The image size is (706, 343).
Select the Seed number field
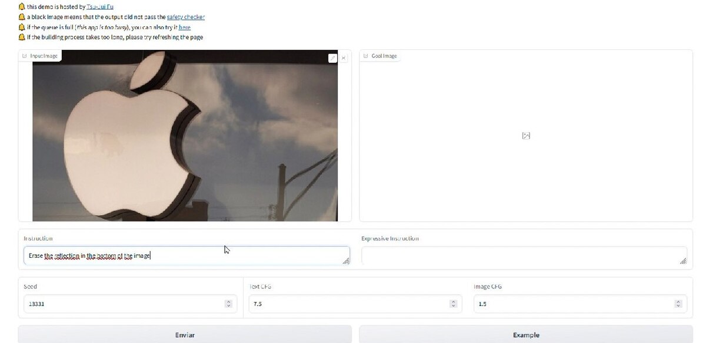tap(124, 304)
